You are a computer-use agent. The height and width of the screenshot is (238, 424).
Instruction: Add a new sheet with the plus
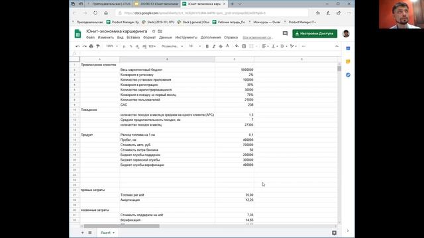click(x=82, y=233)
